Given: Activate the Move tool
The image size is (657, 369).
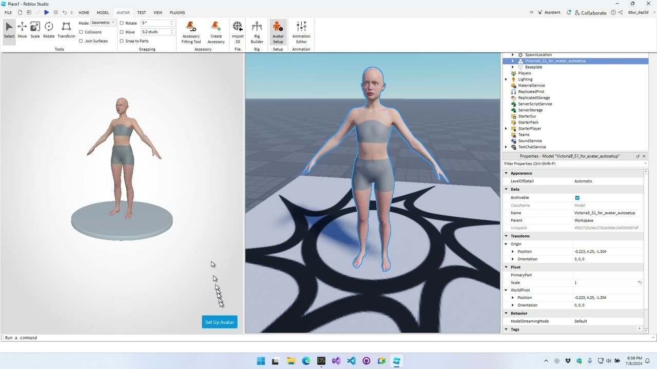Looking at the screenshot, I should tap(22, 30).
